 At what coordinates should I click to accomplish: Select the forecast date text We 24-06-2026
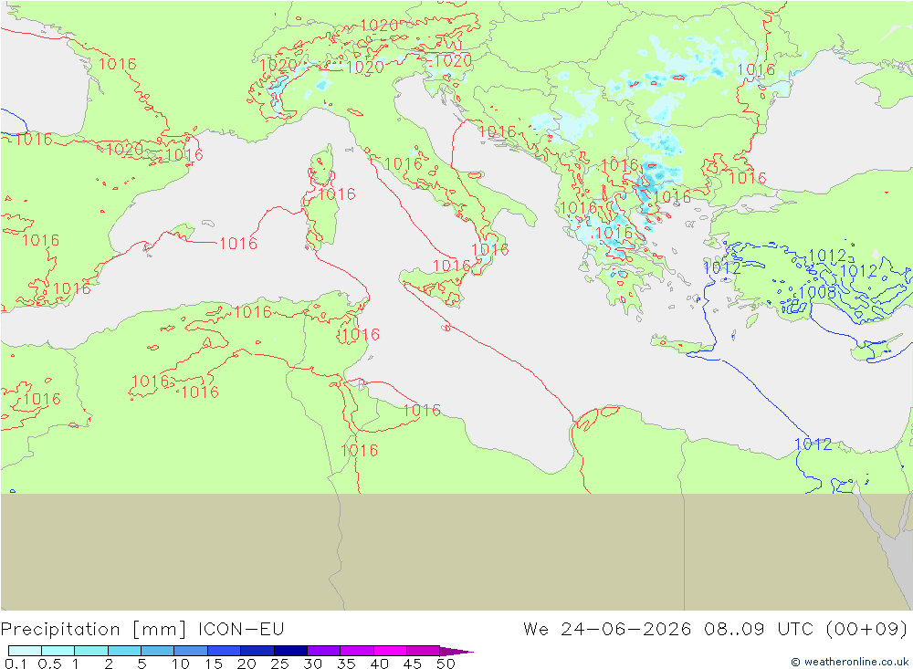coord(607,630)
